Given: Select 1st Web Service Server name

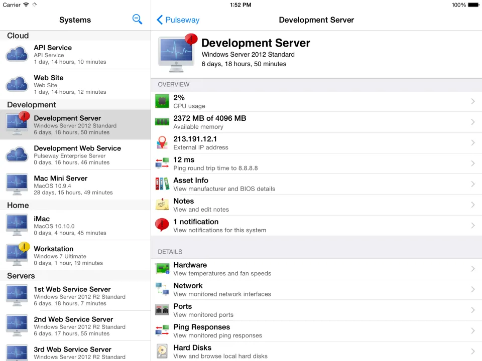Looking at the screenshot, I should [72, 289].
